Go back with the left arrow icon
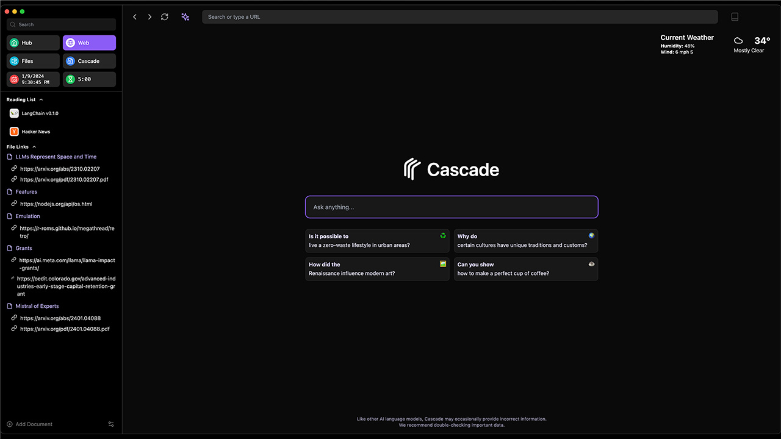Image resolution: width=781 pixels, height=439 pixels. click(135, 17)
